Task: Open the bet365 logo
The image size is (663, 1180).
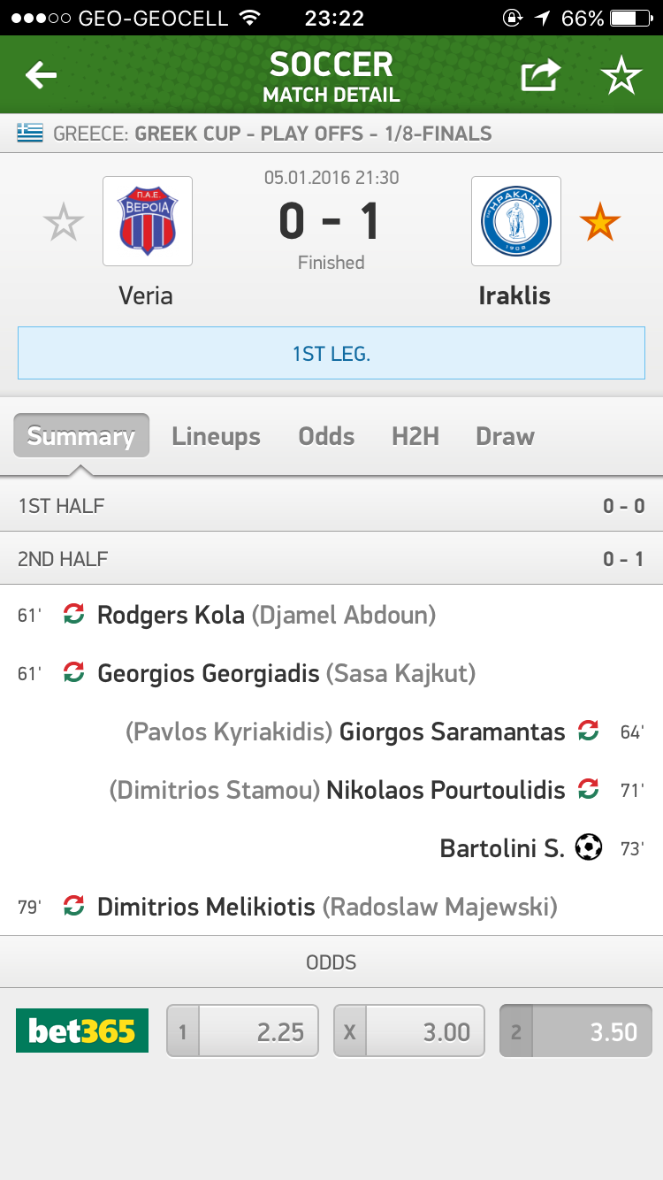Action: click(x=82, y=1031)
